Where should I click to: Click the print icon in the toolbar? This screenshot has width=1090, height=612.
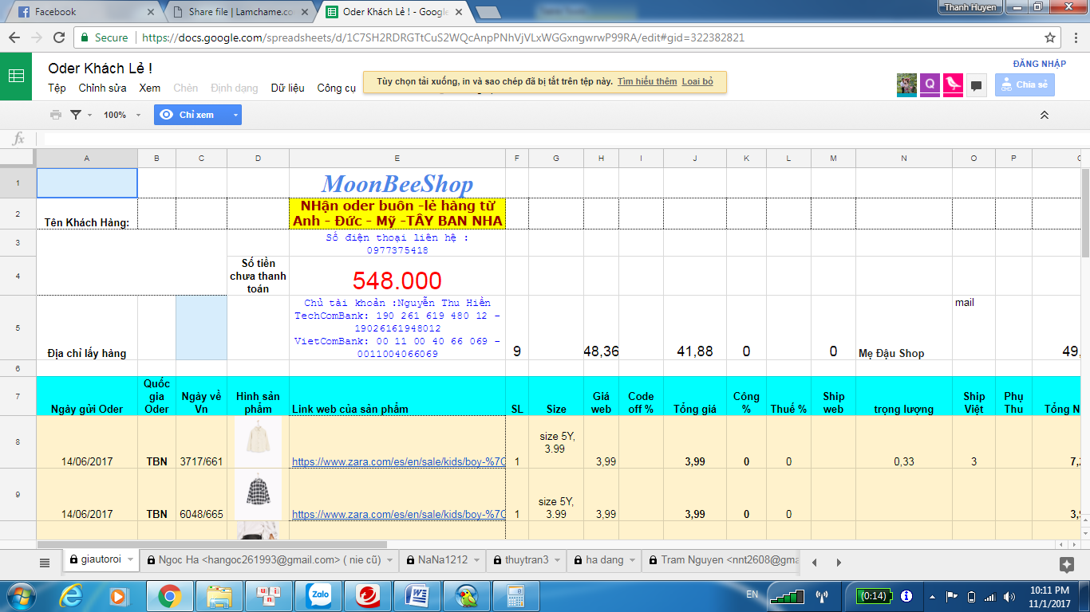click(x=56, y=115)
